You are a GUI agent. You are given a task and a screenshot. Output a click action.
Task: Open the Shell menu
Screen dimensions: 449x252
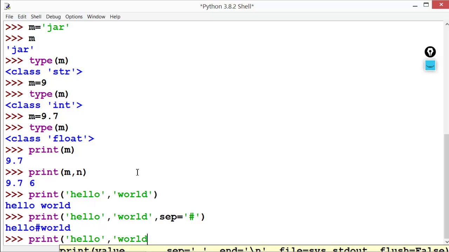[36, 16]
